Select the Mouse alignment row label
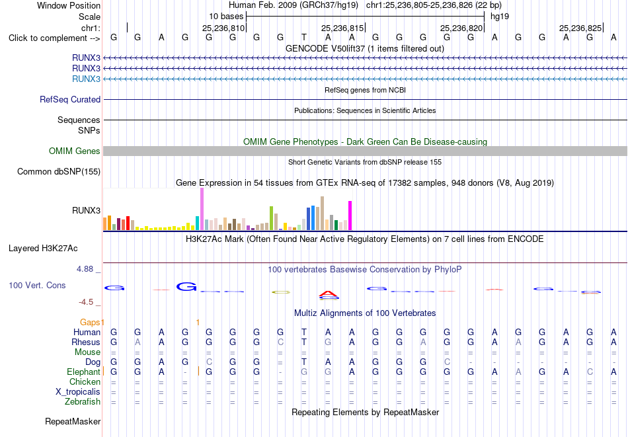 [x=88, y=352]
